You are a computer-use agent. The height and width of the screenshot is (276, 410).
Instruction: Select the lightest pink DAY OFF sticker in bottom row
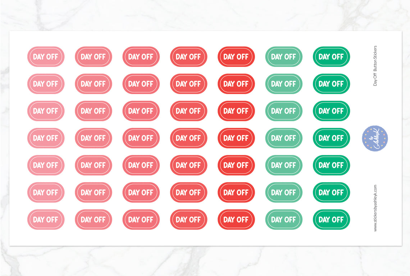pos(46,220)
